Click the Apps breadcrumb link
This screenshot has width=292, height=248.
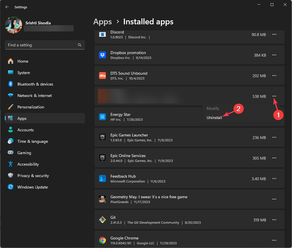coord(102,22)
